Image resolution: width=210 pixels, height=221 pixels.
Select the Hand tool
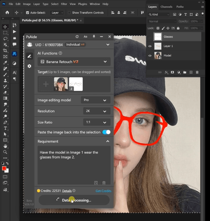pyautogui.click(x=5, y=146)
